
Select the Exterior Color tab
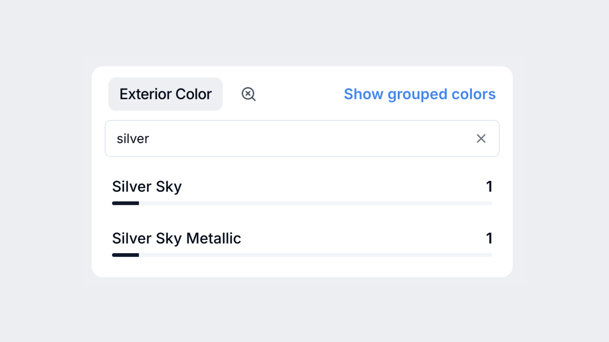click(x=165, y=94)
